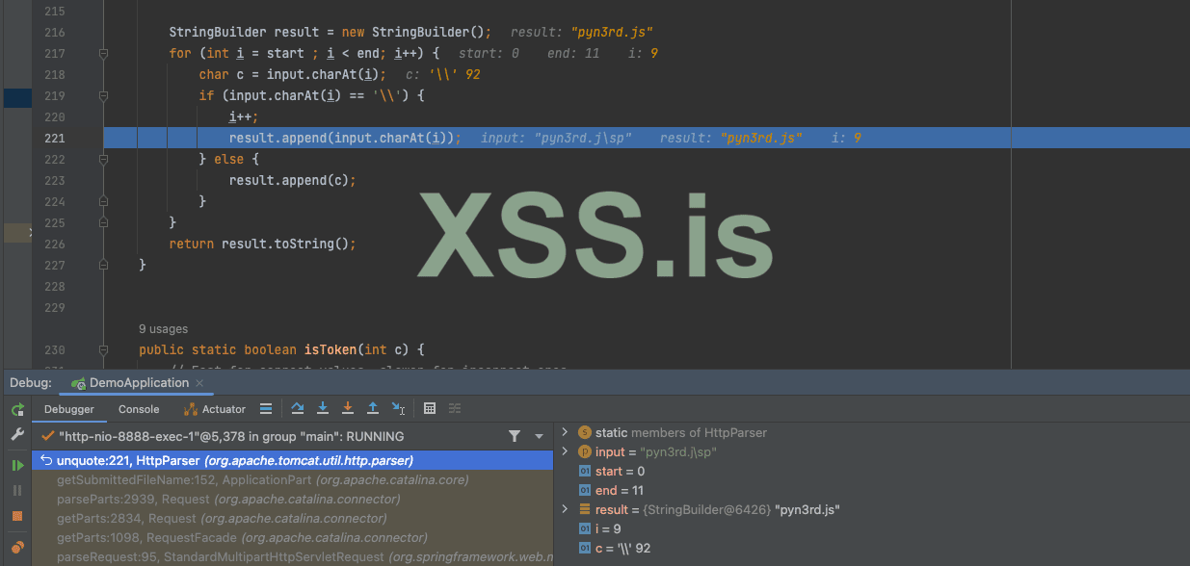This screenshot has width=1190, height=566.
Task: Click the 'Debug:' tool window label
Action: coord(31,383)
